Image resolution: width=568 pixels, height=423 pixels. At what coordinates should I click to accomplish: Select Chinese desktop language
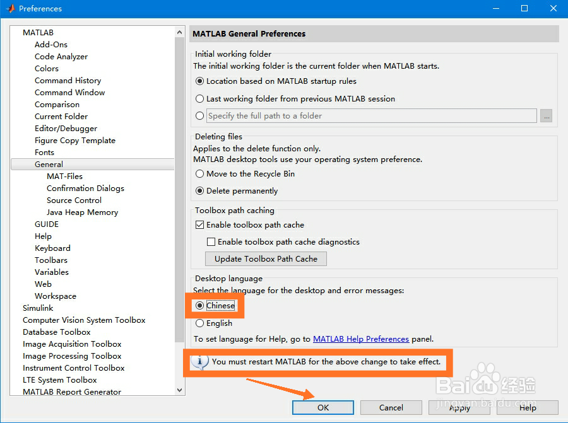click(x=199, y=306)
